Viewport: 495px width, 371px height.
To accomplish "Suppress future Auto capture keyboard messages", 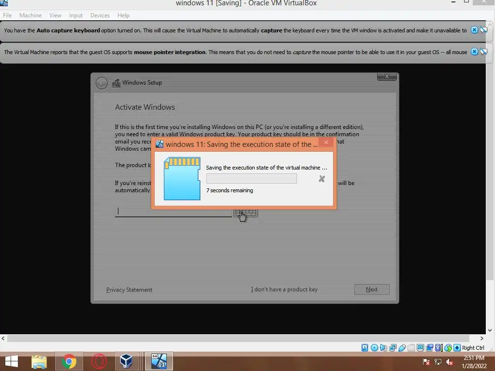I will pyautogui.click(x=483, y=30).
